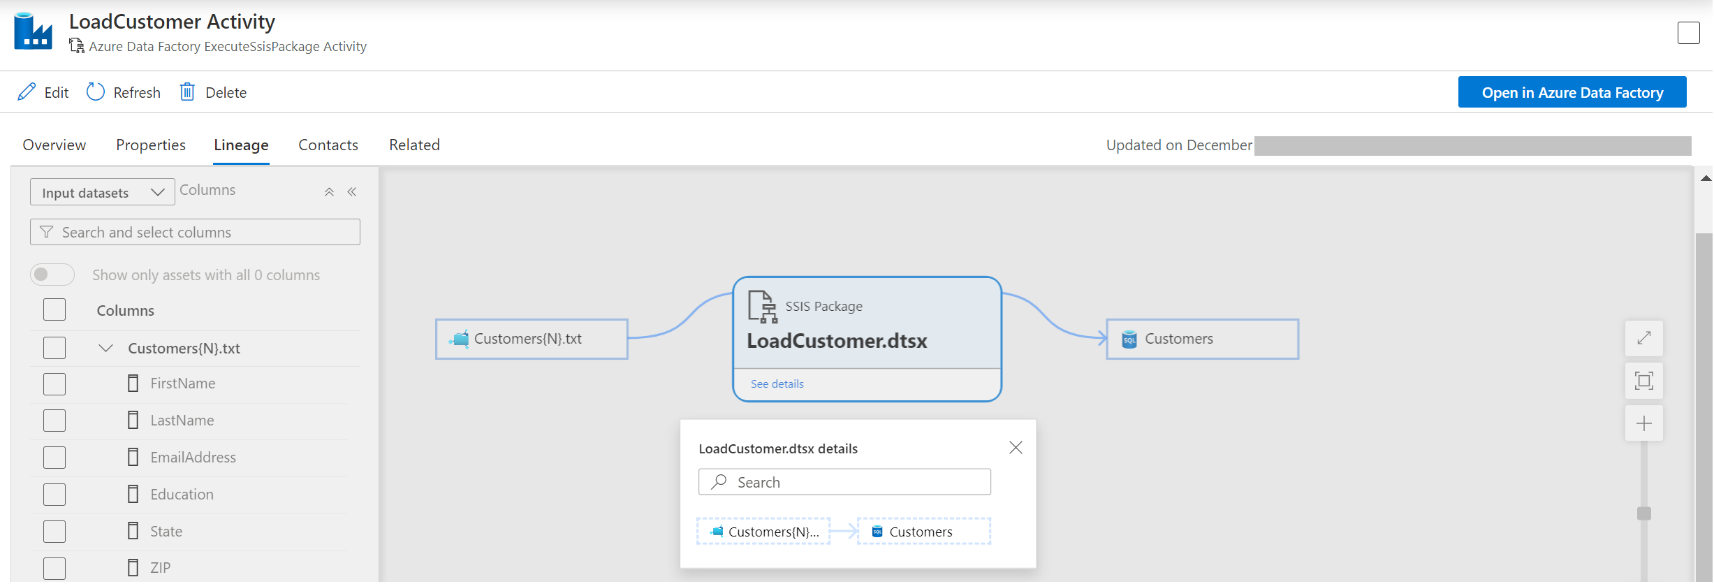Zoom in with the plus icon
1714x584 pixels.
(x=1643, y=424)
